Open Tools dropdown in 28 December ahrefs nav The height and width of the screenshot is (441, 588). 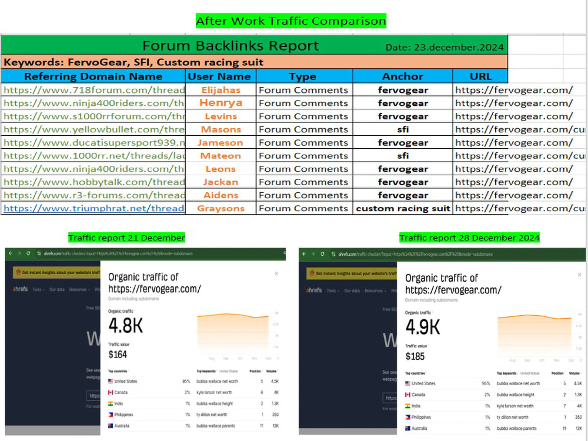(332, 290)
